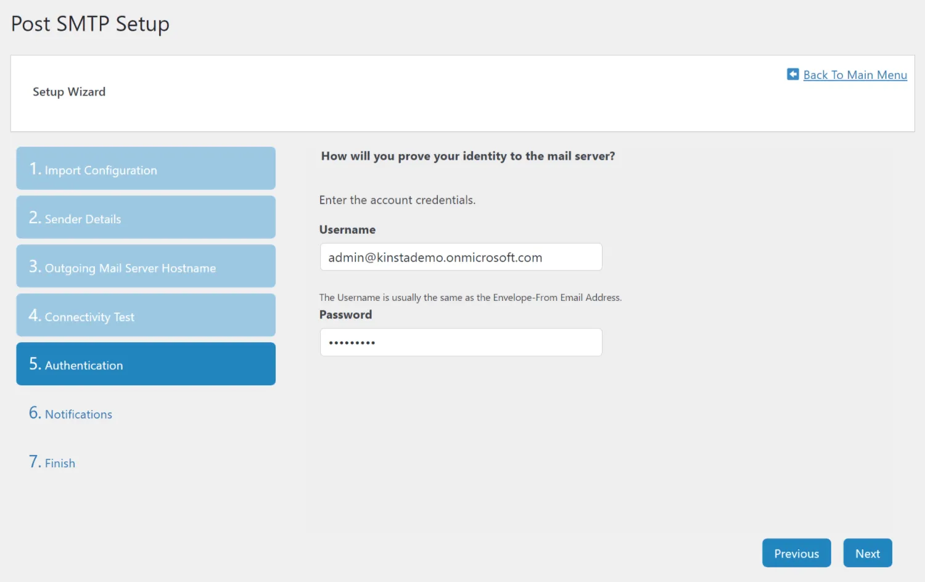Open the Back To Main Menu link

tap(855, 75)
